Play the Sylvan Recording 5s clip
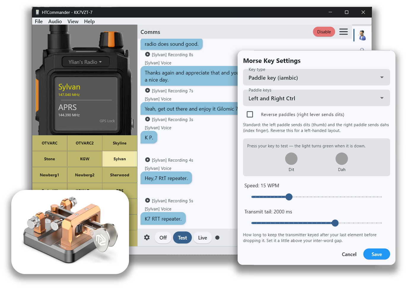 (x=147, y=200)
